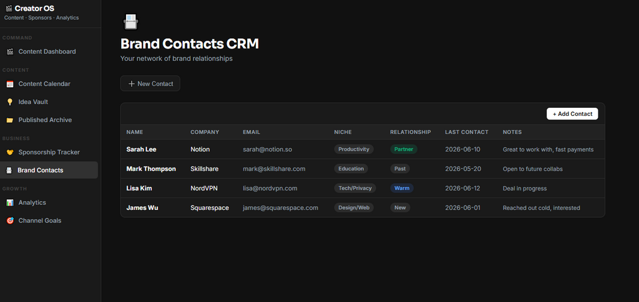The width and height of the screenshot is (639, 302).
Task: Click the blue Warm relationship badge
Action: click(x=402, y=188)
